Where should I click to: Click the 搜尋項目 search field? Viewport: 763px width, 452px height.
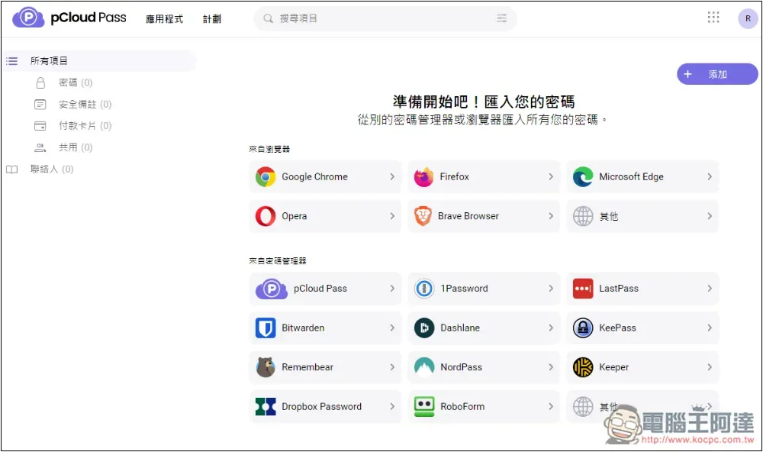(381, 18)
